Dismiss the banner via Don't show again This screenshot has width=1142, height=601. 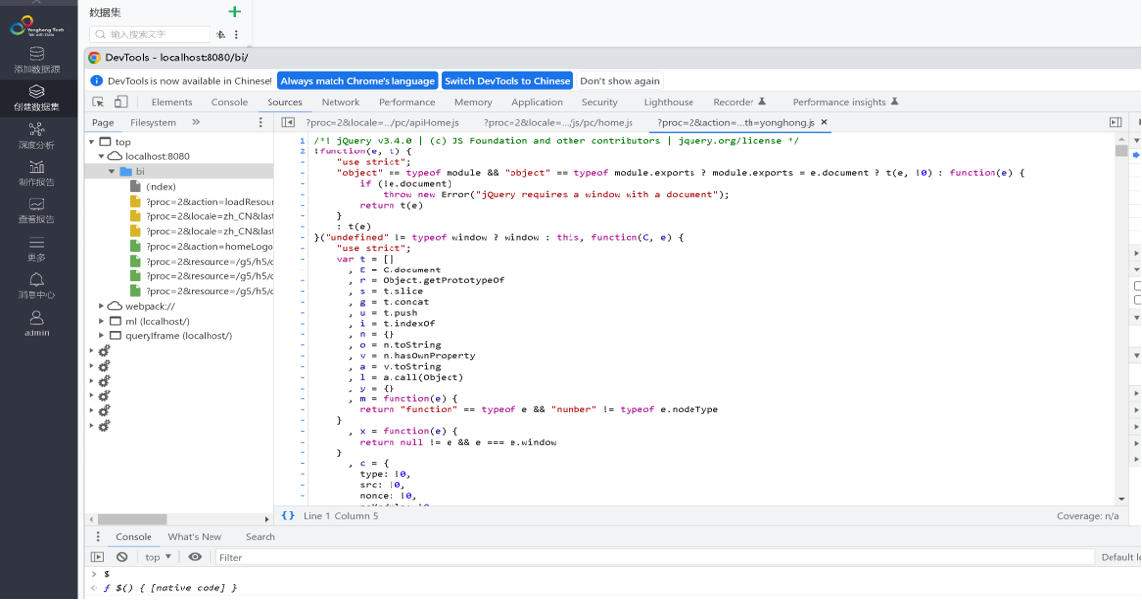621,80
